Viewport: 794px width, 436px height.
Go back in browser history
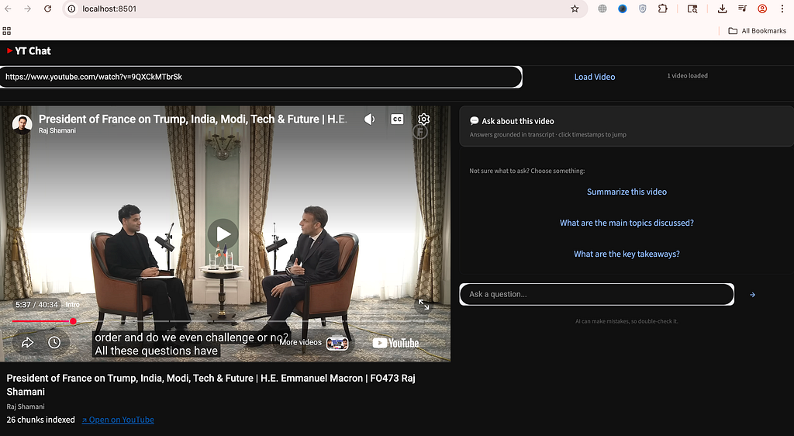point(8,9)
